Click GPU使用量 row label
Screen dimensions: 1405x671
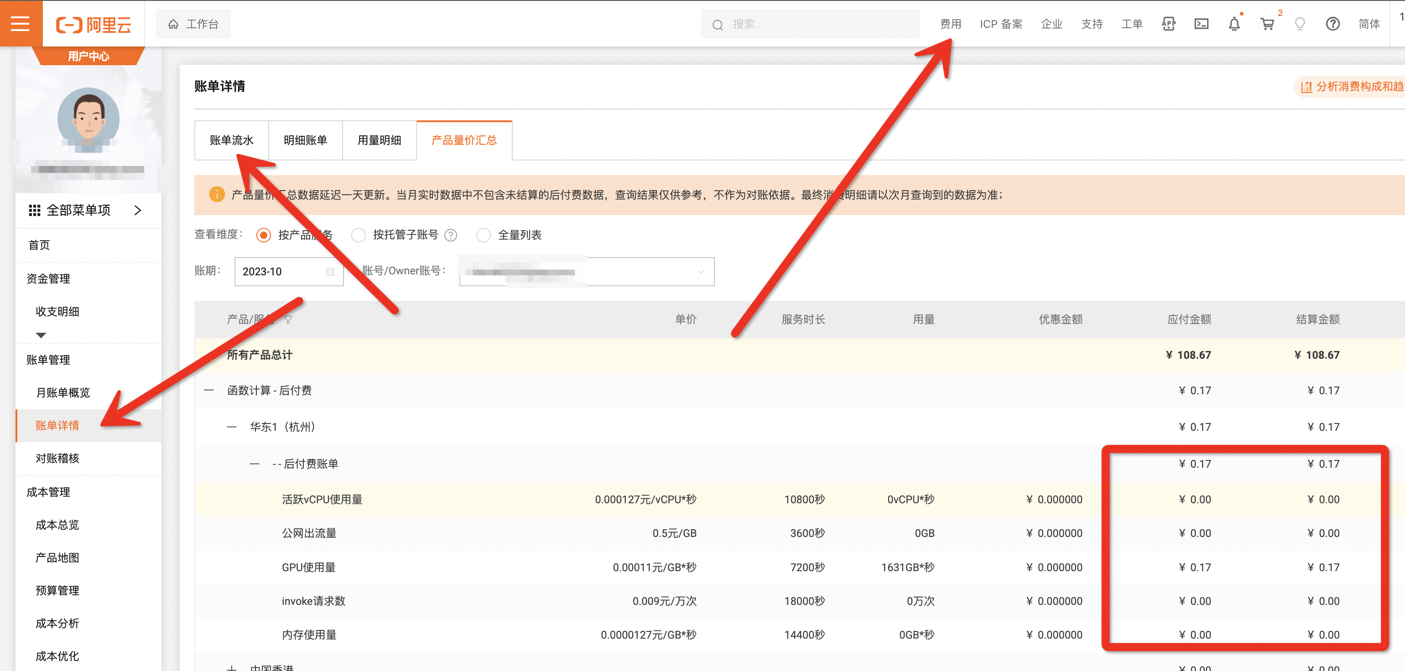click(309, 568)
